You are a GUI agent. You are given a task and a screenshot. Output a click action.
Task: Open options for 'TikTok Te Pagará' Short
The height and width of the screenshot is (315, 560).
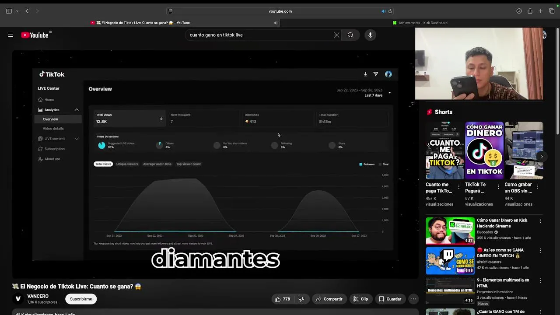498,187
